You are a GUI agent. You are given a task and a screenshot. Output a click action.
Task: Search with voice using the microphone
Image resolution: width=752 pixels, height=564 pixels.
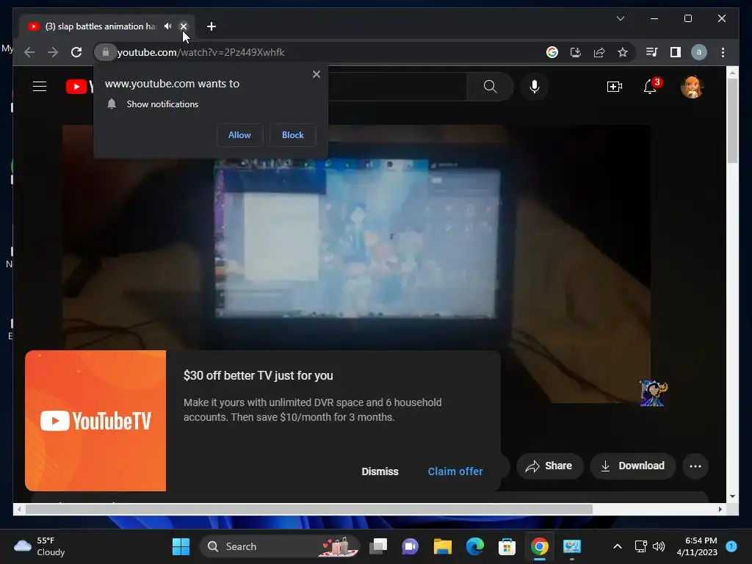point(535,87)
